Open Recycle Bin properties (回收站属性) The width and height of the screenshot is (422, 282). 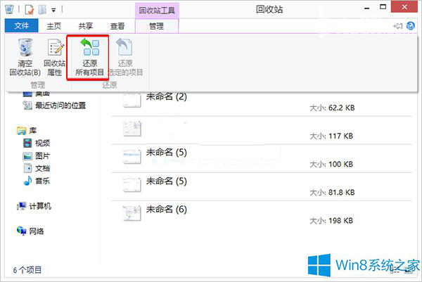(55, 58)
